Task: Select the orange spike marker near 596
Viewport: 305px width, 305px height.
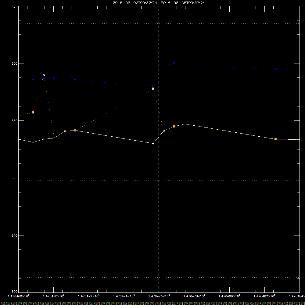Action: (44, 75)
